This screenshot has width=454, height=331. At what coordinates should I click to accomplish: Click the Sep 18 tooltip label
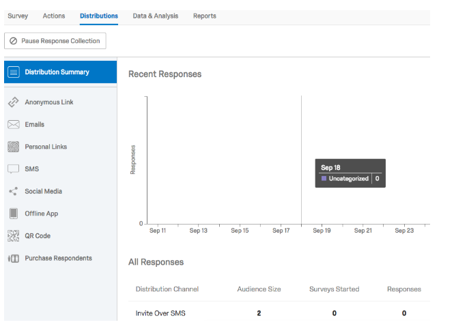coord(330,167)
